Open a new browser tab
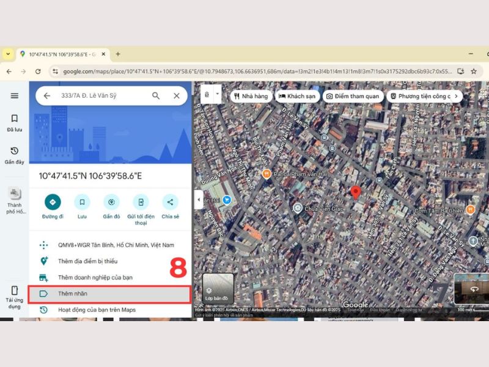The image size is (489, 367). [118, 54]
